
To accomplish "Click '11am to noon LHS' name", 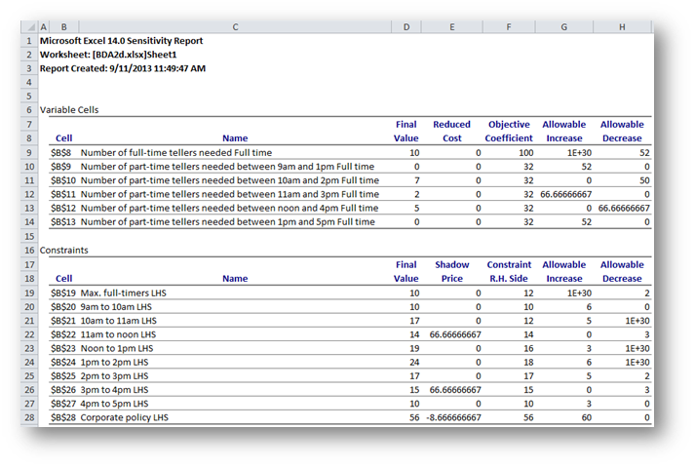I will [x=118, y=334].
